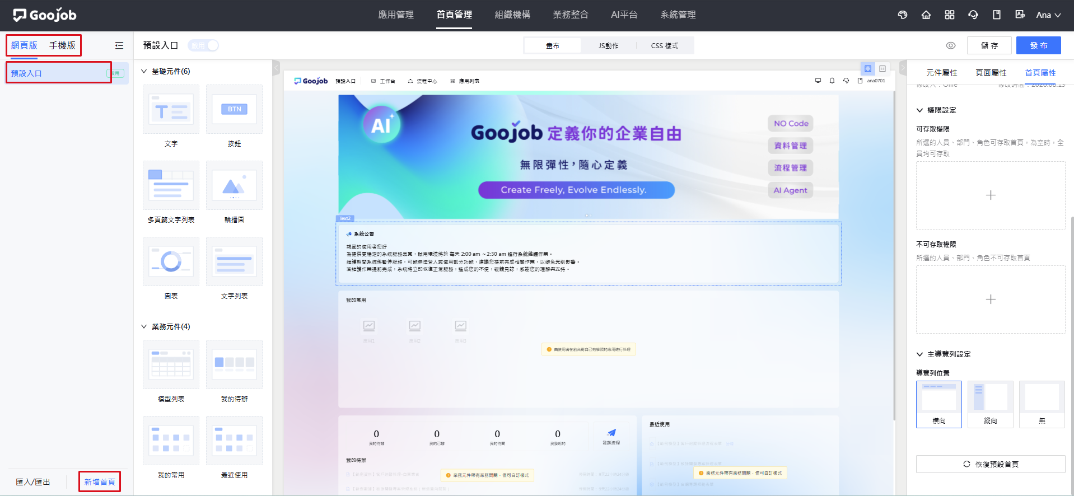This screenshot has height=496, width=1074.
Task: Collapse the left page list with menu icon
Action: (119, 45)
